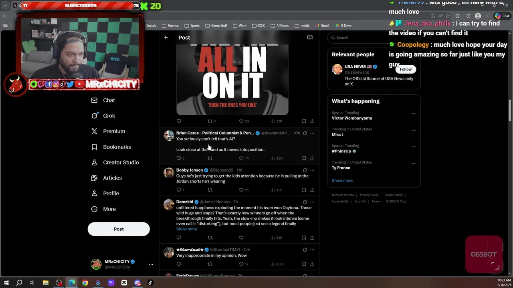Viewport: 513px width, 288px height.
Task: Click the Post compose button
Action: (x=119, y=229)
